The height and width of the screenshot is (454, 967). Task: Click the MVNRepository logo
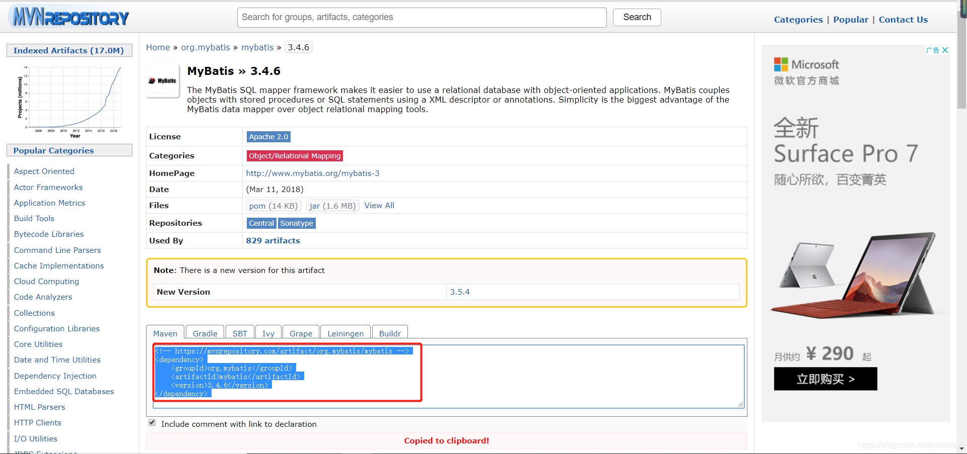[x=68, y=17]
